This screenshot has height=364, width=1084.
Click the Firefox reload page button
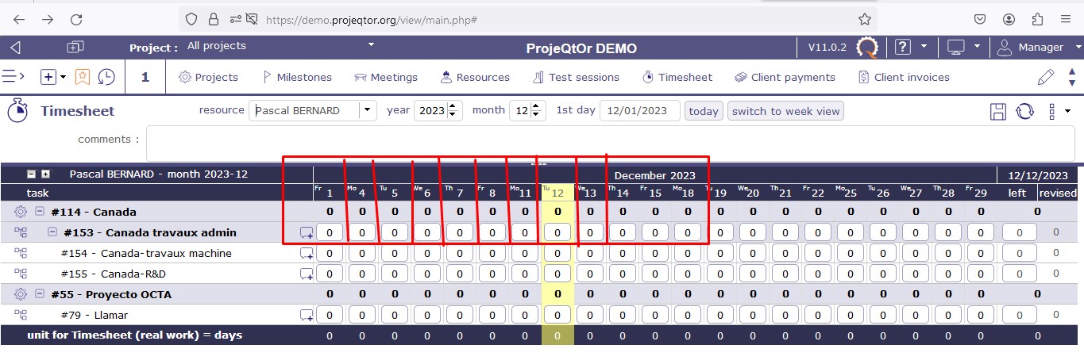click(76, 19)
